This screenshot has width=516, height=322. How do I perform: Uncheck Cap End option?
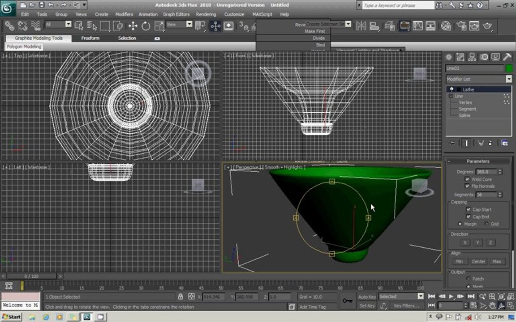[468, 216]
